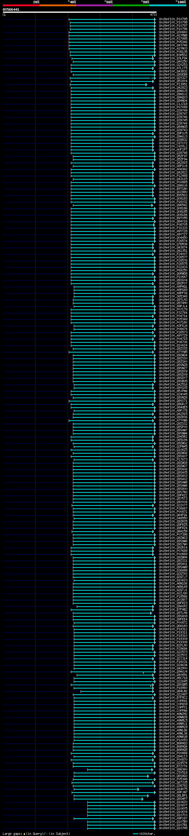Open hit UniRef100_P10795
This screenshot has width=189, height=836.
click(x=173, y=19)
